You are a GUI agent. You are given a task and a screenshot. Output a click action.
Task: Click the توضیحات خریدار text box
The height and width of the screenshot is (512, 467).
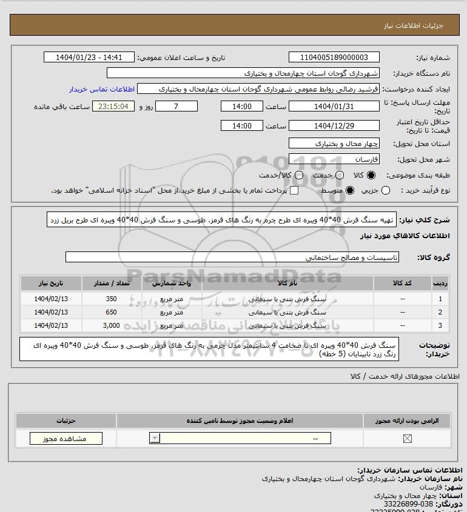click(209, 349)
